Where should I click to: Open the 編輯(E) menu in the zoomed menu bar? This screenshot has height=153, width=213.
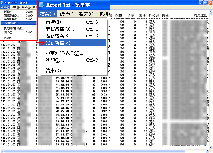point(67,14)
